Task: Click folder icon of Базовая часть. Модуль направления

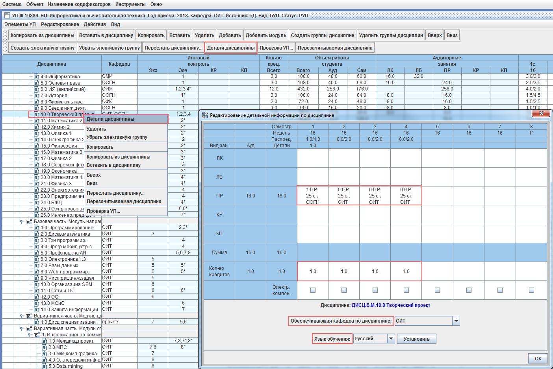Action: click(29, 221)
